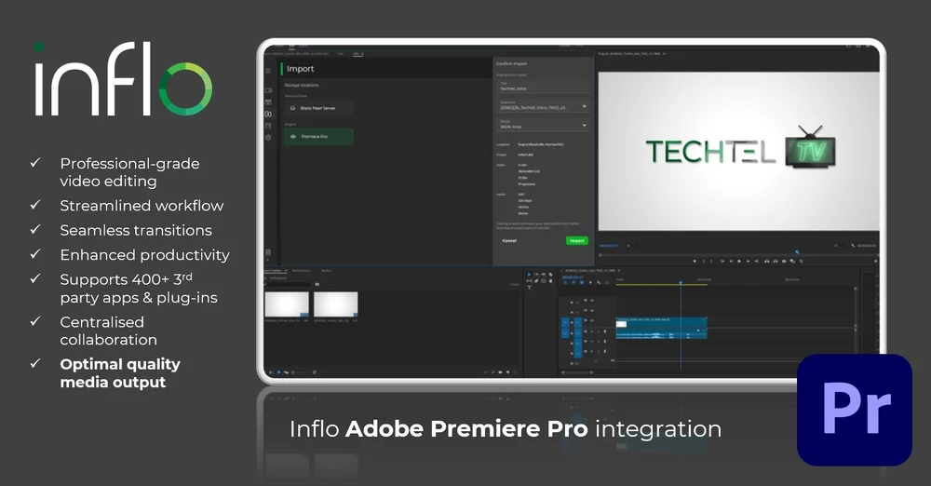Open the Sequence dropdown in Confirm Import
The width and height of the screenshot is (931, 486).
[544, 106]
